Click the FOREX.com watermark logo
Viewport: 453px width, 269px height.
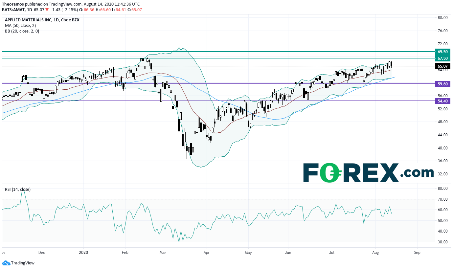(368, 173)
